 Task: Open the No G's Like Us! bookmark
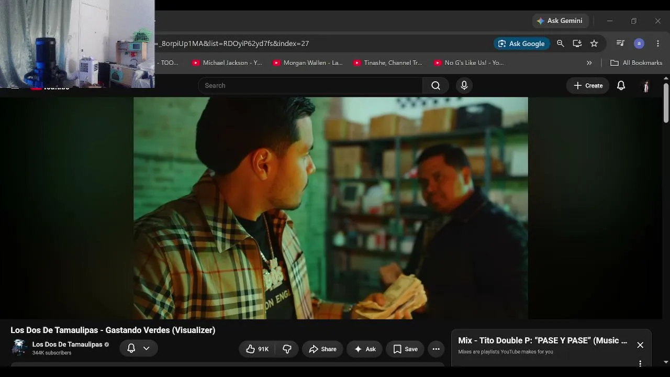469,63
